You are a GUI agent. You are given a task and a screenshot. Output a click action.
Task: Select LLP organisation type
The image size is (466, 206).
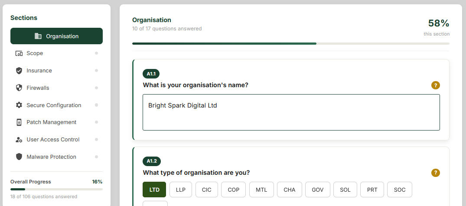tap(180, 190)
